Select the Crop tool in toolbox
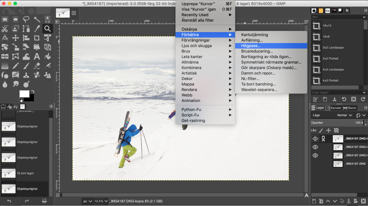 37,38
